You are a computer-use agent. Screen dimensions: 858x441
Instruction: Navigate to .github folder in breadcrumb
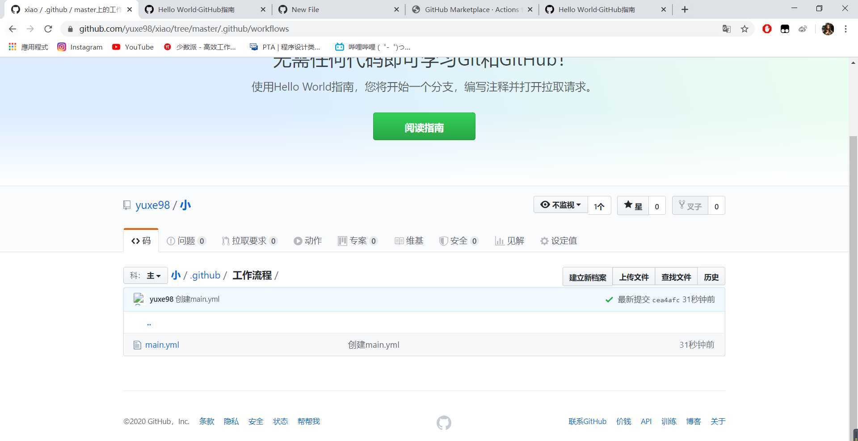(205, 275)
